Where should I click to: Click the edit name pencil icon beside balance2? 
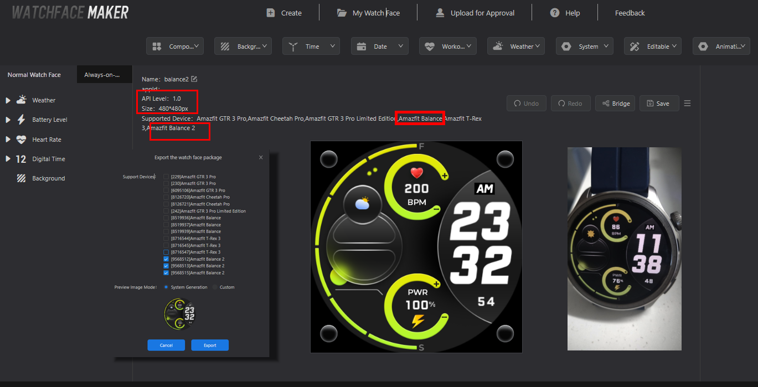194,79
